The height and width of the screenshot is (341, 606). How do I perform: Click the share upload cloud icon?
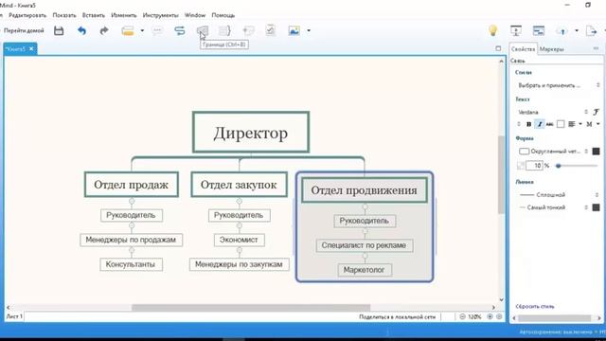pyautogui.click(x=561, y=31)
